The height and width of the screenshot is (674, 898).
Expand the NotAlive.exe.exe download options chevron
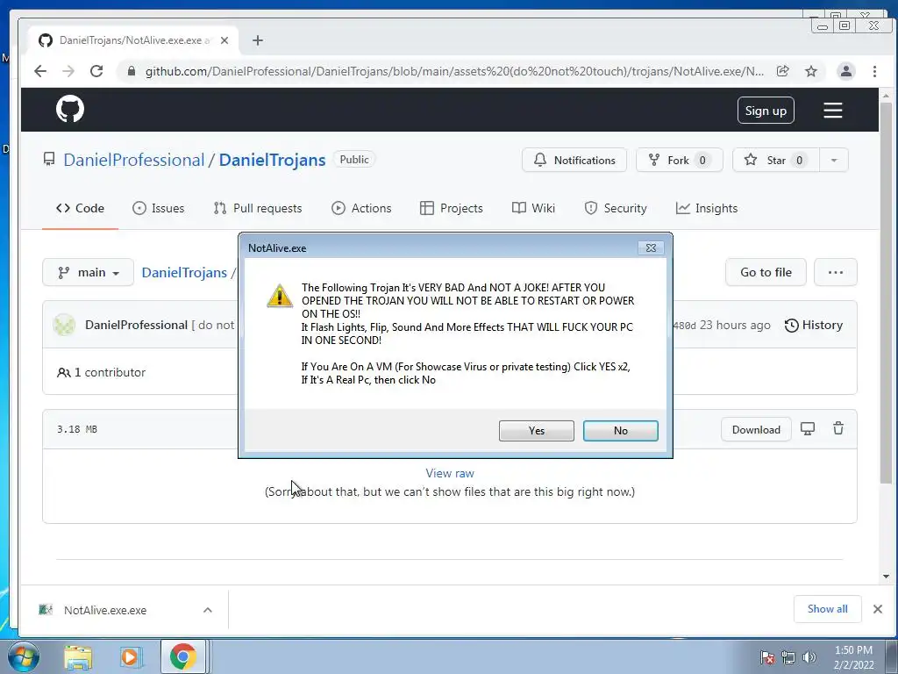coord(207,611)
